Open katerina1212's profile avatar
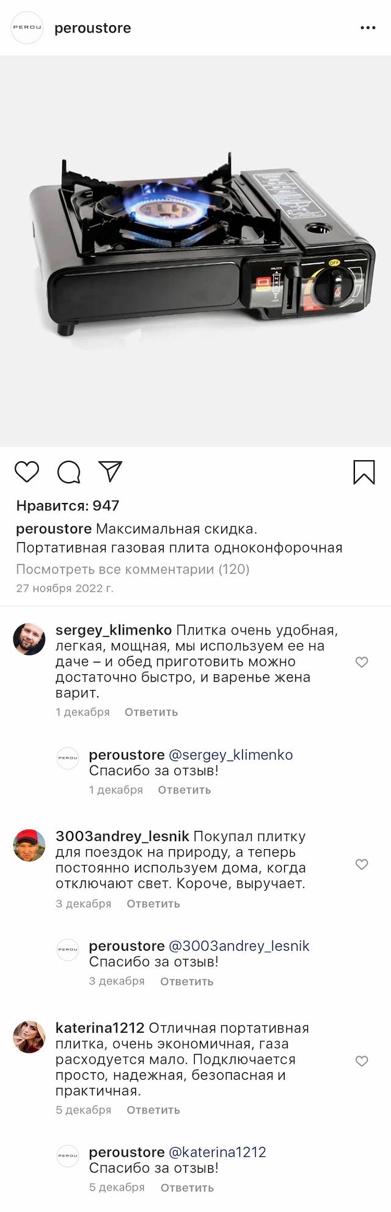The image size is (391, 1212). [29, 1037]
